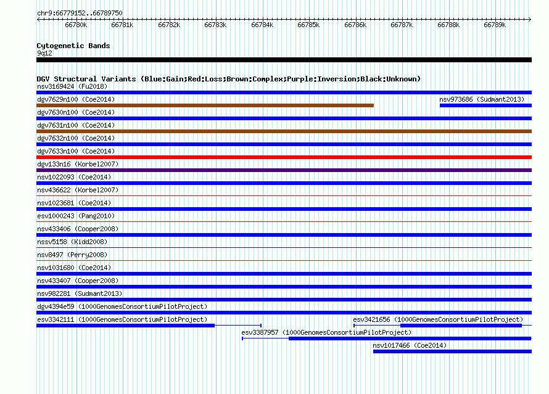Click the thick blue bar under esv3421656
Screen dimensions: 549x394
[461, 326]
